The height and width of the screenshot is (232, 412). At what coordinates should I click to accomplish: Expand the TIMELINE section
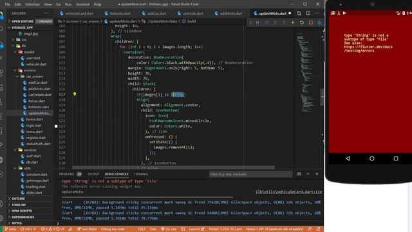(30, 205)
